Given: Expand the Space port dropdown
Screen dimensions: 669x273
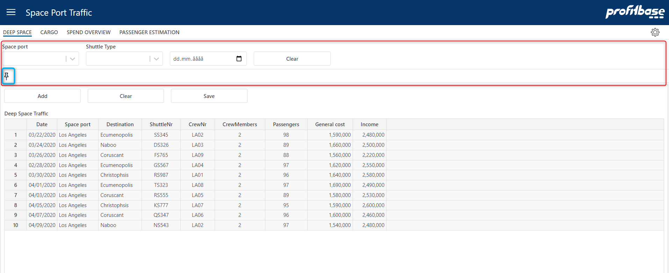Looking at the screenshot, I should click(x=72, y=59).
